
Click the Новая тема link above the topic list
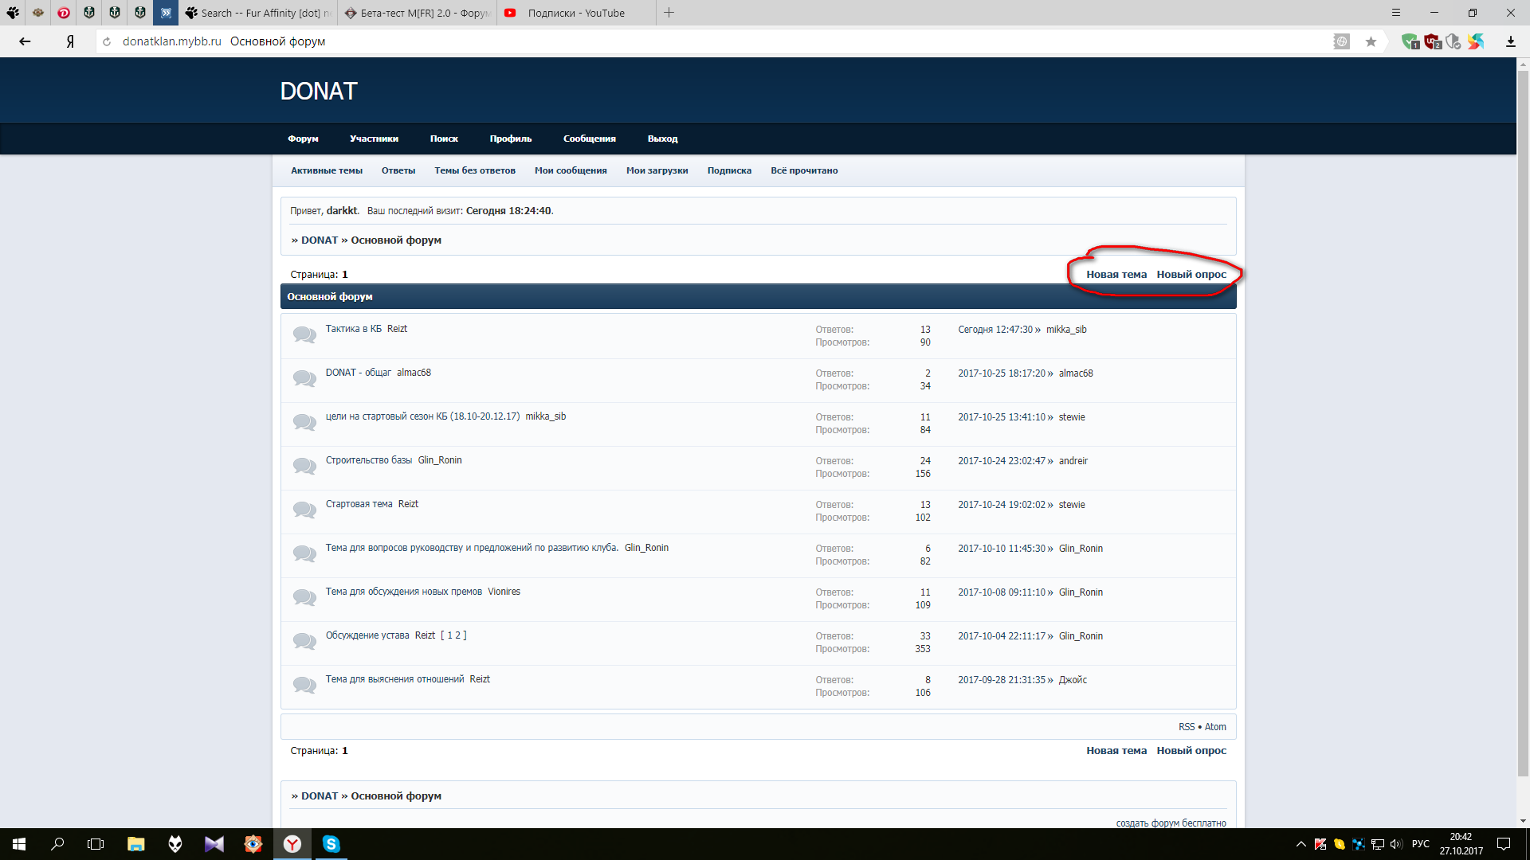(x=1116, y=275)
